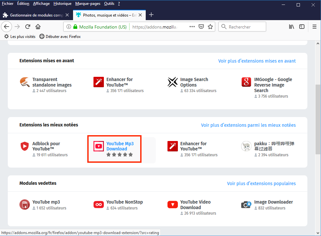Viewport: 321px width, 236px height.
Task: Click the scrollbar up arrow
Action: 318,43
